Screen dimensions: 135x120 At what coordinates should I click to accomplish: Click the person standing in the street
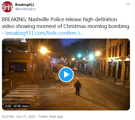click(78, 88)
